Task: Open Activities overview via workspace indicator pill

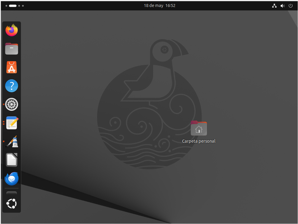Action: pyautogui.click(x=13, y=6)
